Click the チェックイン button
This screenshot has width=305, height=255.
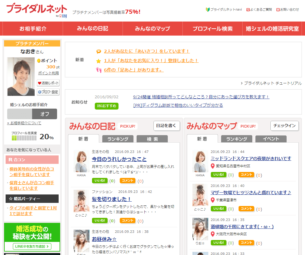[284, 126]
